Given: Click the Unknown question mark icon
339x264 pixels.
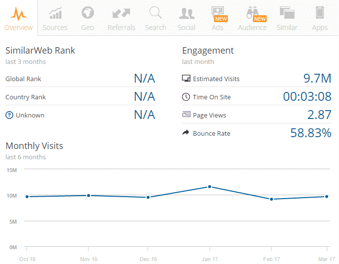Looking at the screenshot, I should (9, 115).
